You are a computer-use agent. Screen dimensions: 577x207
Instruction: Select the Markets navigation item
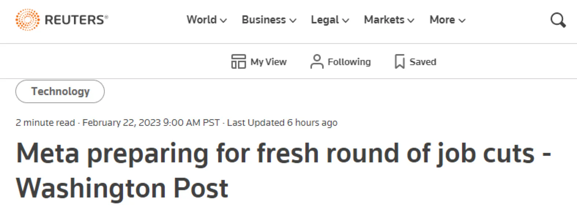pyautogui.click(x=384, y=19)
